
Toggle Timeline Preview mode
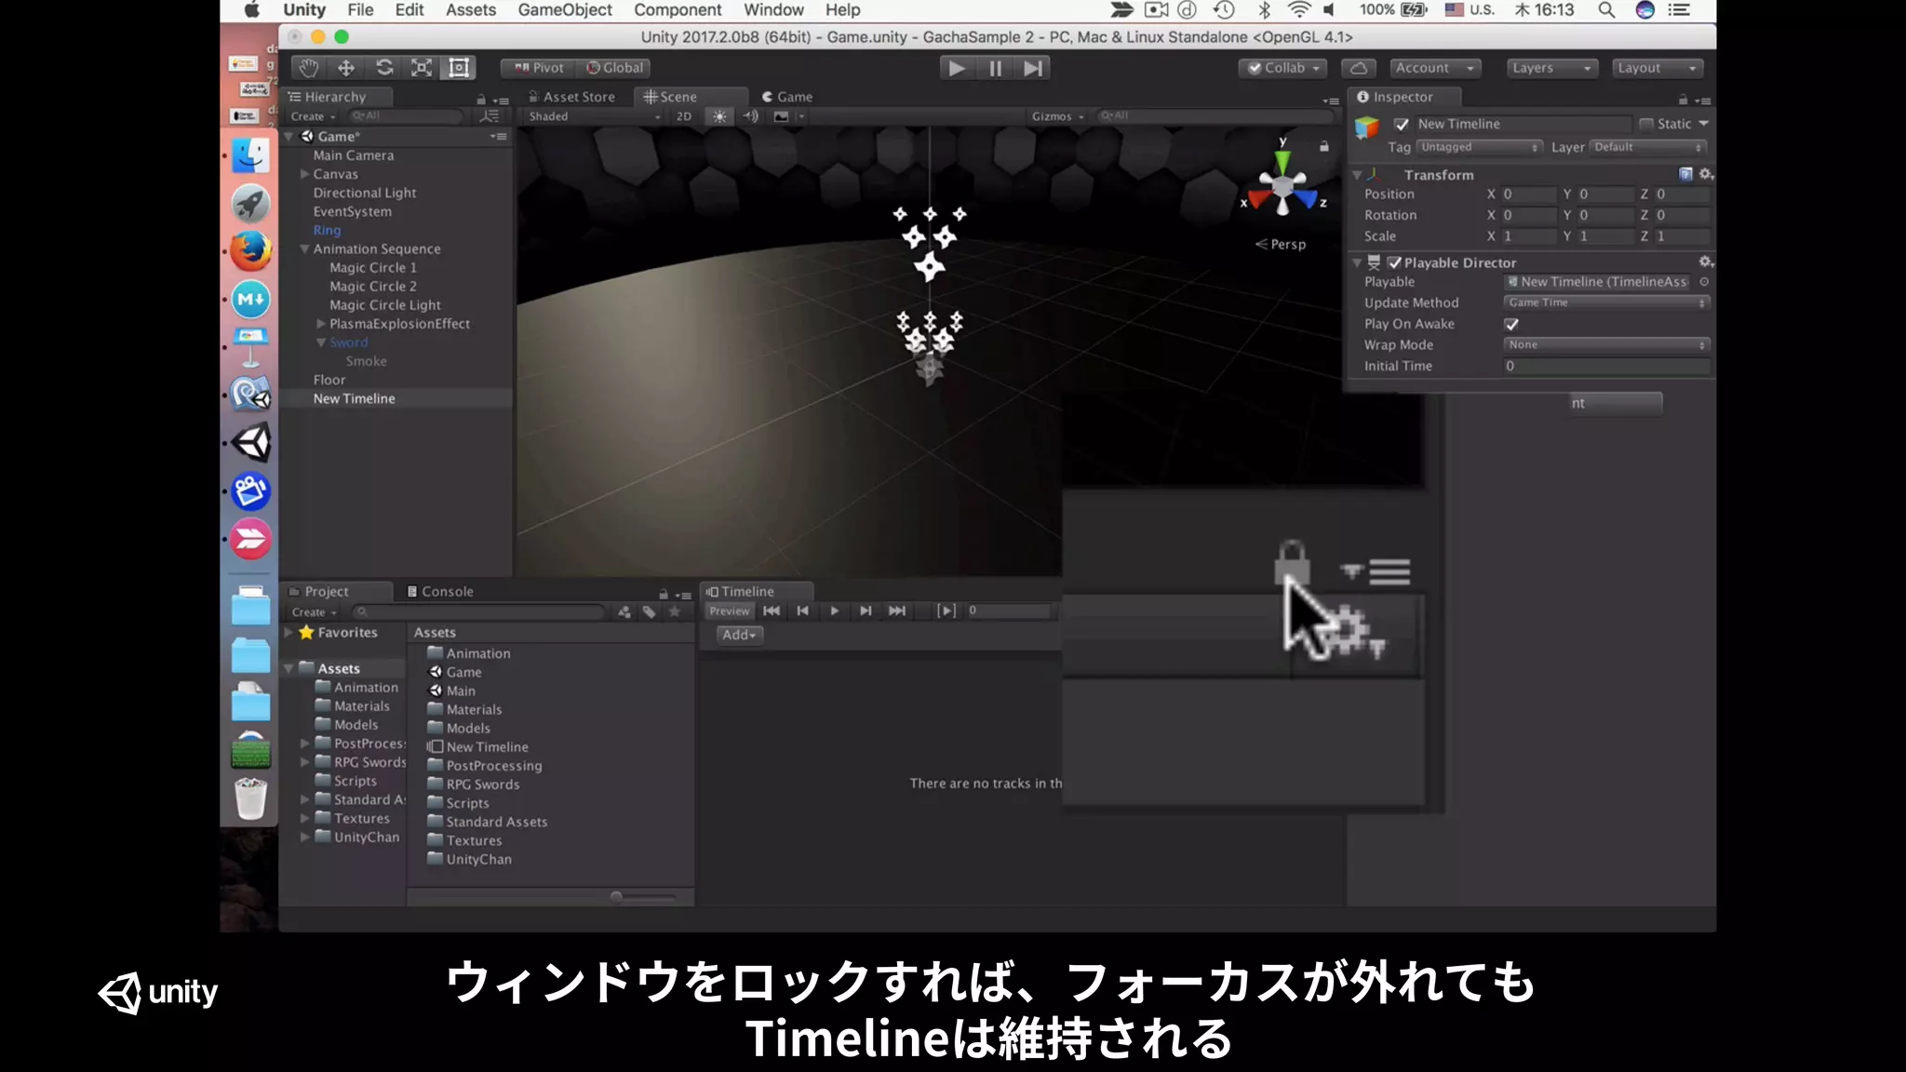[729, 611]
